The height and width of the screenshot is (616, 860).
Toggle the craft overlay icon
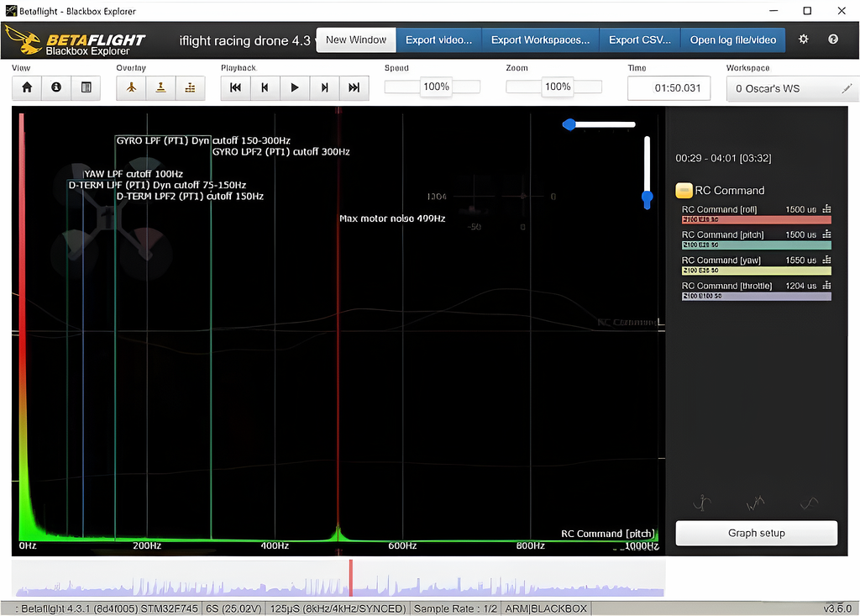pos(131,88)
